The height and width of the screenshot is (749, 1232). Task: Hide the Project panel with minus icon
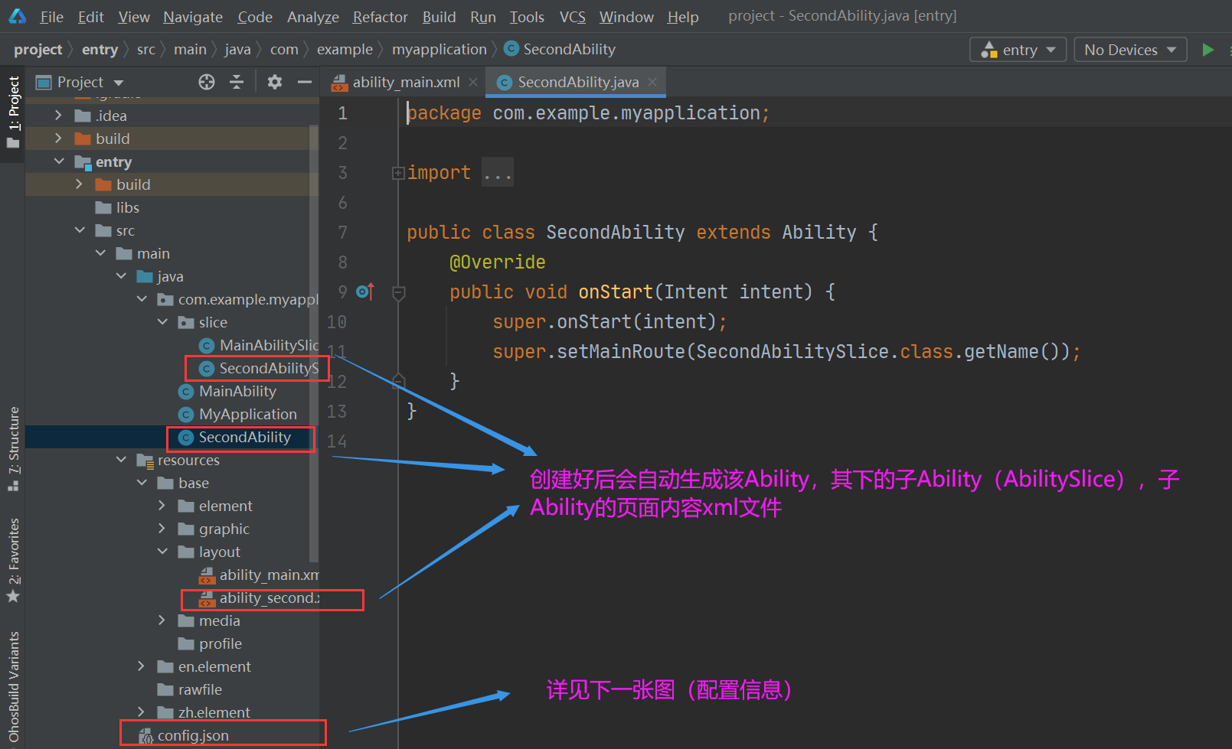305,82
